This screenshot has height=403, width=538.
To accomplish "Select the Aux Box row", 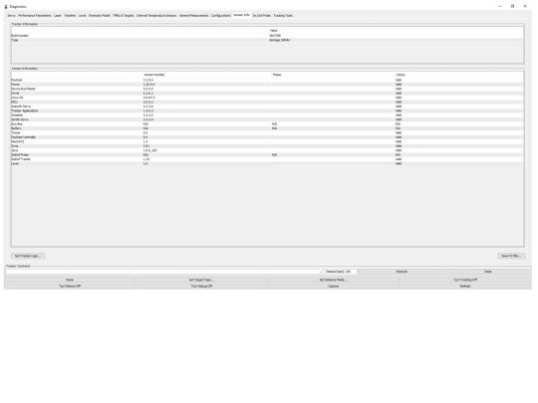I will click(267, 124).
